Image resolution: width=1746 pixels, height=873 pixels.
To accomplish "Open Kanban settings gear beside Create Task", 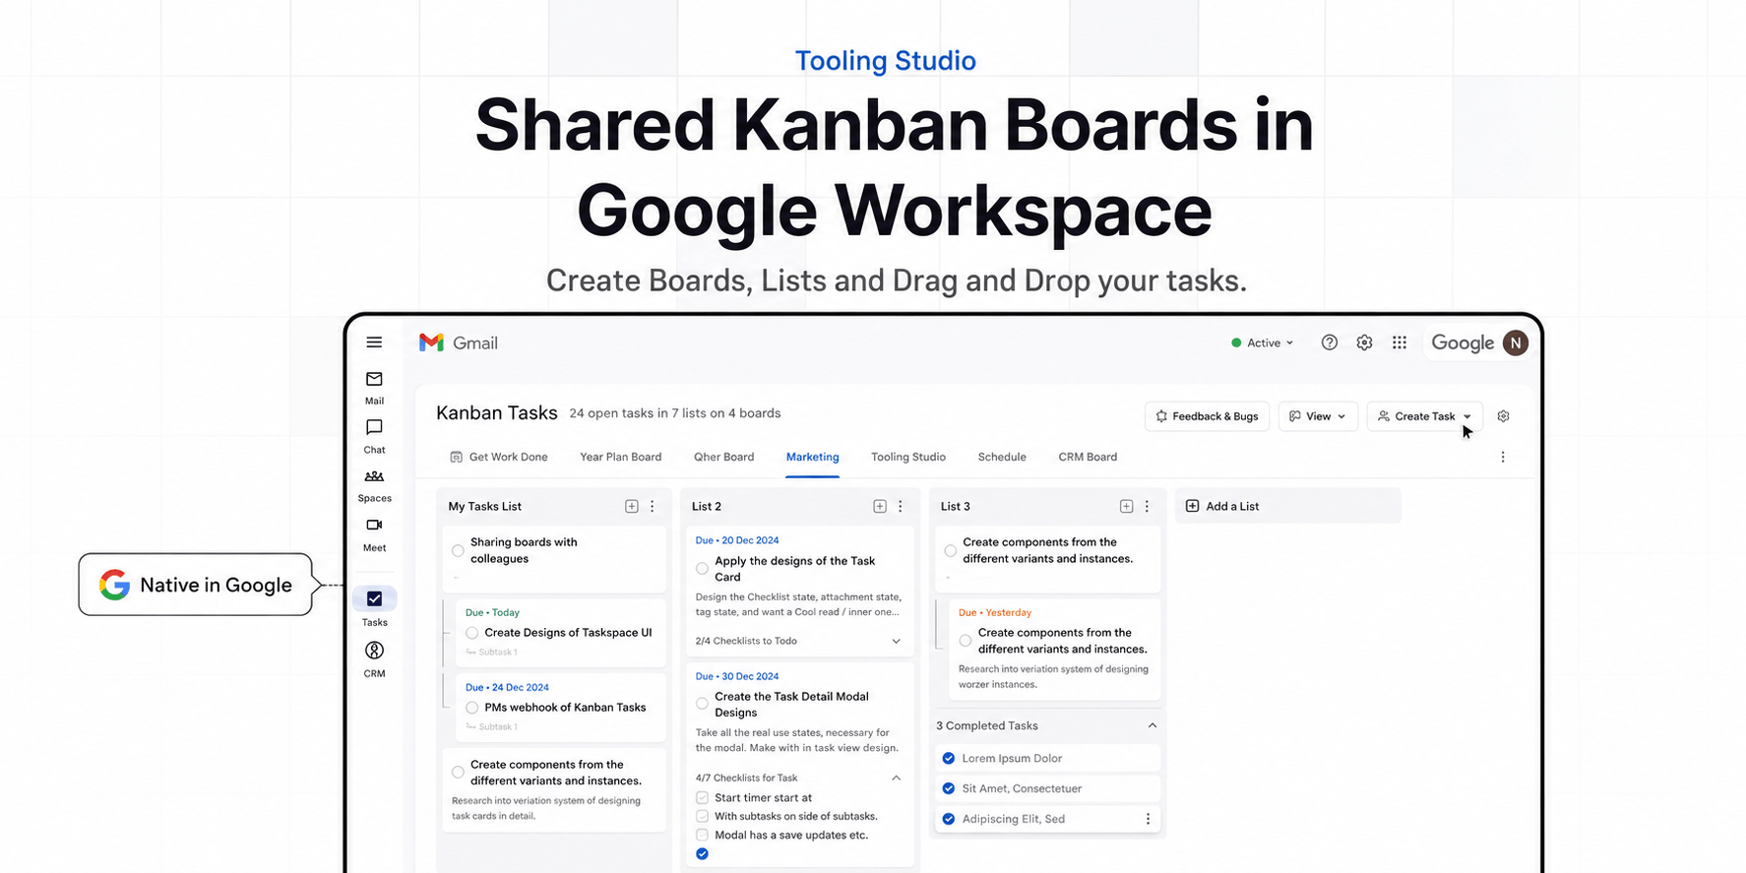I will tap(1503, 416).
